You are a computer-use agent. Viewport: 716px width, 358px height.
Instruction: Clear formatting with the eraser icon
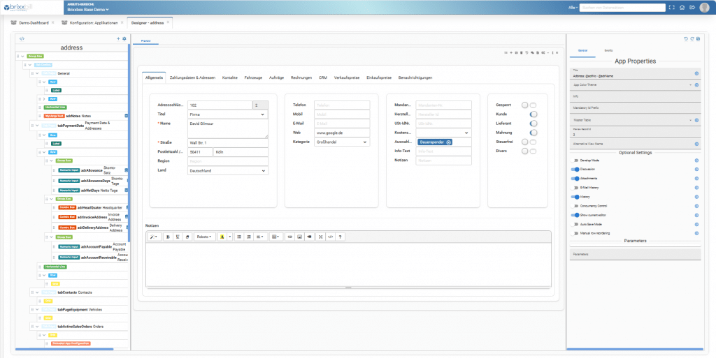187,237
